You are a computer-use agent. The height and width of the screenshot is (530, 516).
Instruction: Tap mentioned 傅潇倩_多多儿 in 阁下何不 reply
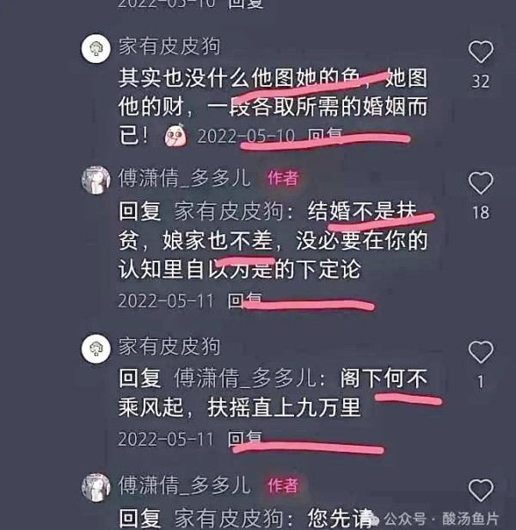[245, 379]
